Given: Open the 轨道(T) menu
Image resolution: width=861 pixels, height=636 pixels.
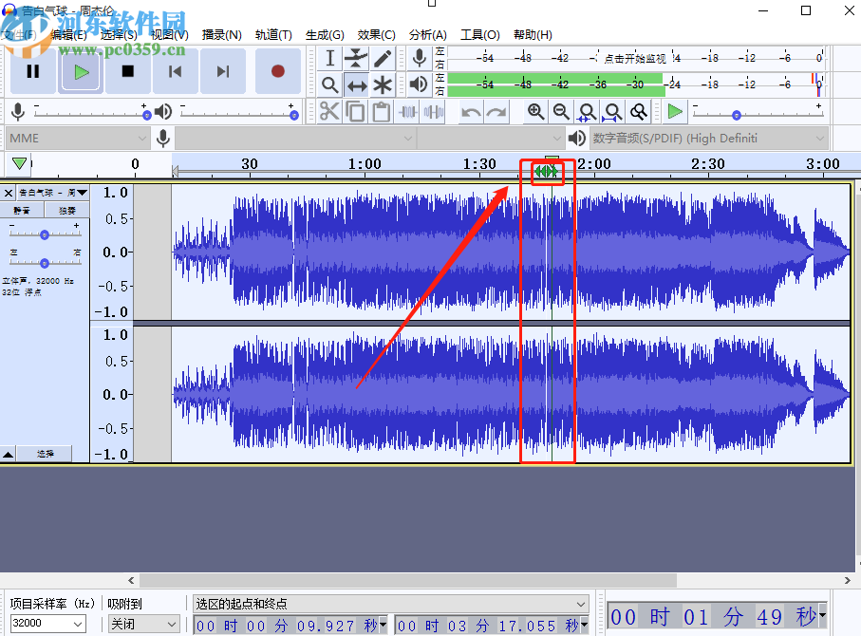Looking at the screenshot, I should click(273, 35).
